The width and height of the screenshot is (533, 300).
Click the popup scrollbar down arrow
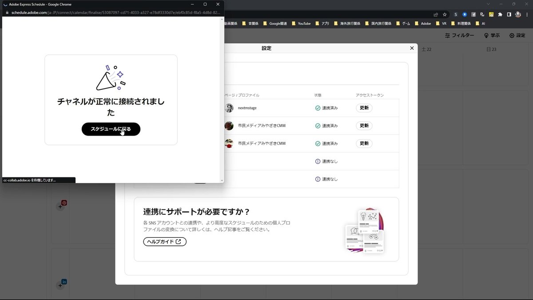point(222,180)
